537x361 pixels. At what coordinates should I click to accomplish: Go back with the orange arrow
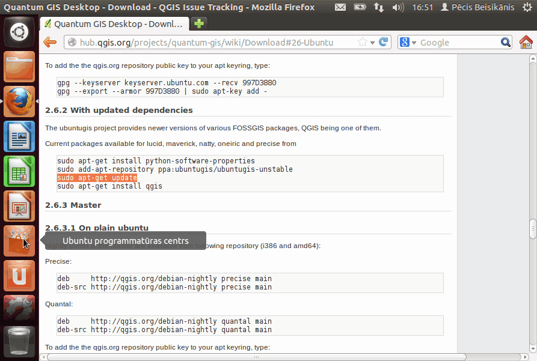[x=50, y=43]
